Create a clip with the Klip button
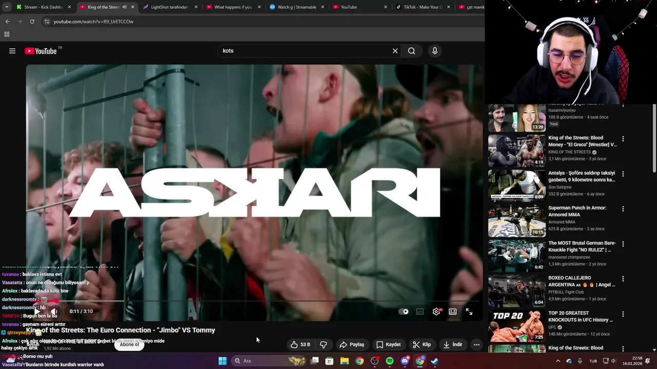This screenshot has height=369, width=657. pyautogui.click(x=422, y=344)
